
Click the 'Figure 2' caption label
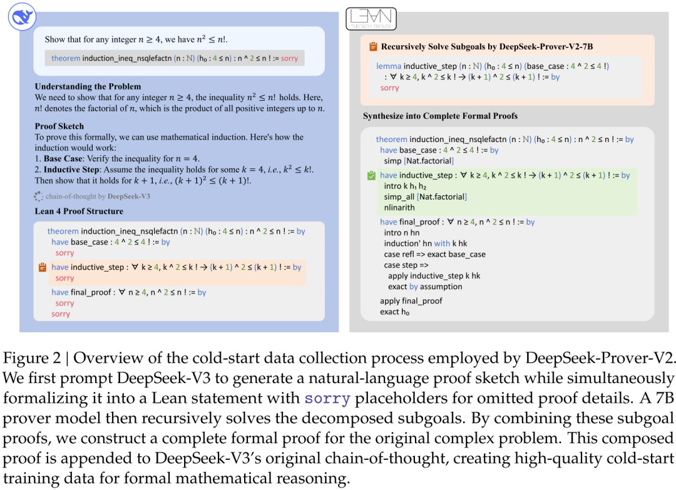pyautogui.click(x=32, y=358)
